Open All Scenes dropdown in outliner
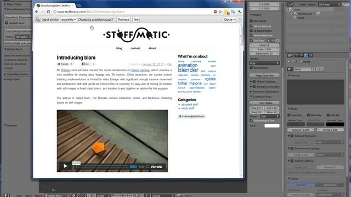 pyautogui.click(x=329, y=4)
